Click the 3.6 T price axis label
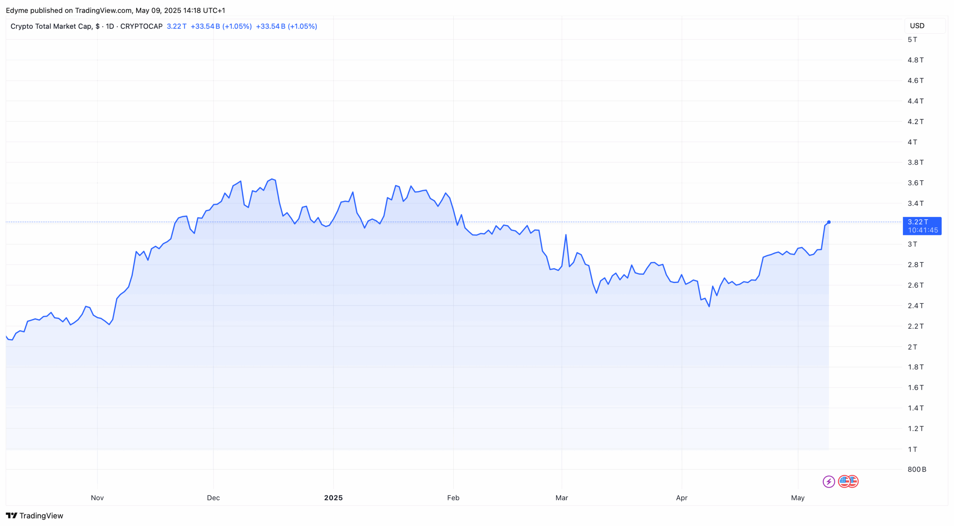 click(915, 183)
